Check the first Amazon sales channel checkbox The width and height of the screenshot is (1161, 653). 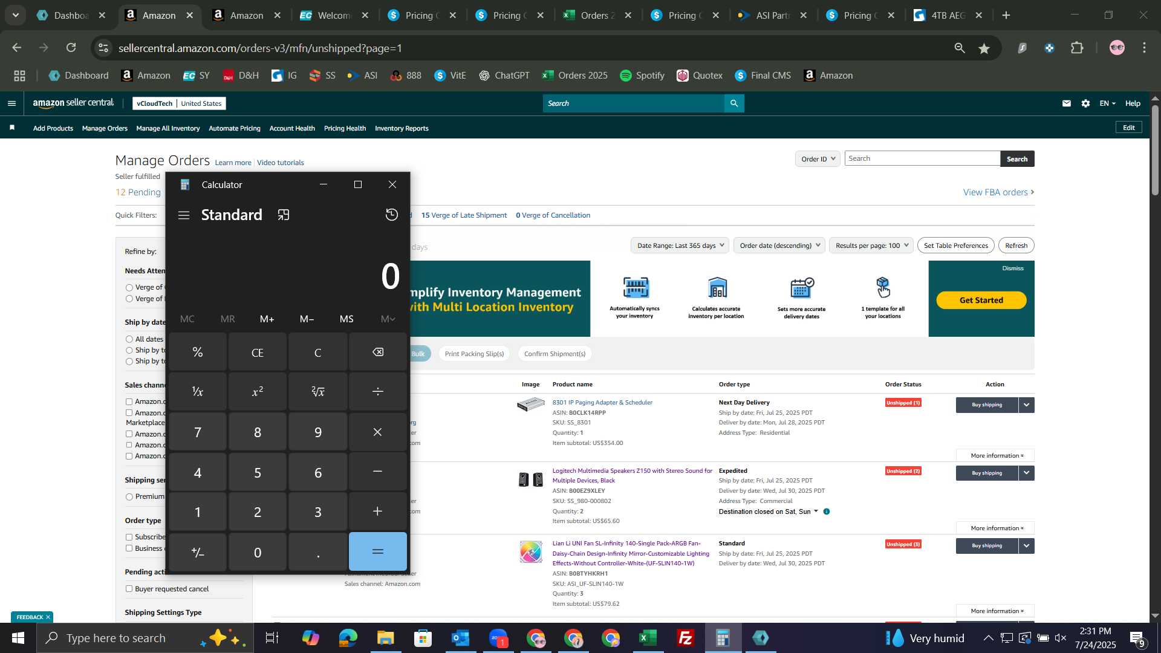[x=129, y=401]
